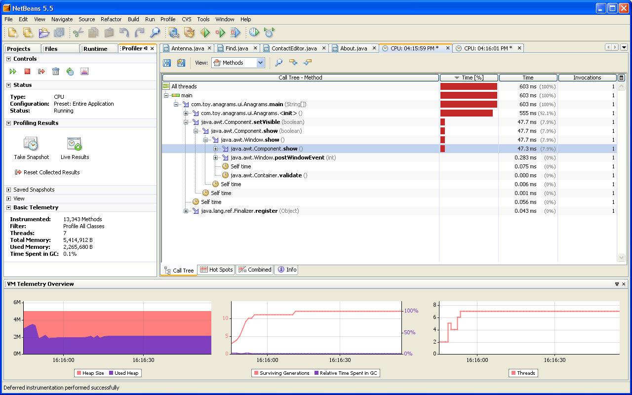The image size is (632, 395).
Task: Open VM Telemetry graph icon in Controls
Action: (x=84, y=72)
